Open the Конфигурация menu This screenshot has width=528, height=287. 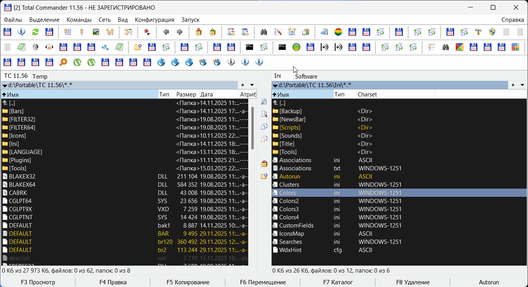click(x=154, y=20)
